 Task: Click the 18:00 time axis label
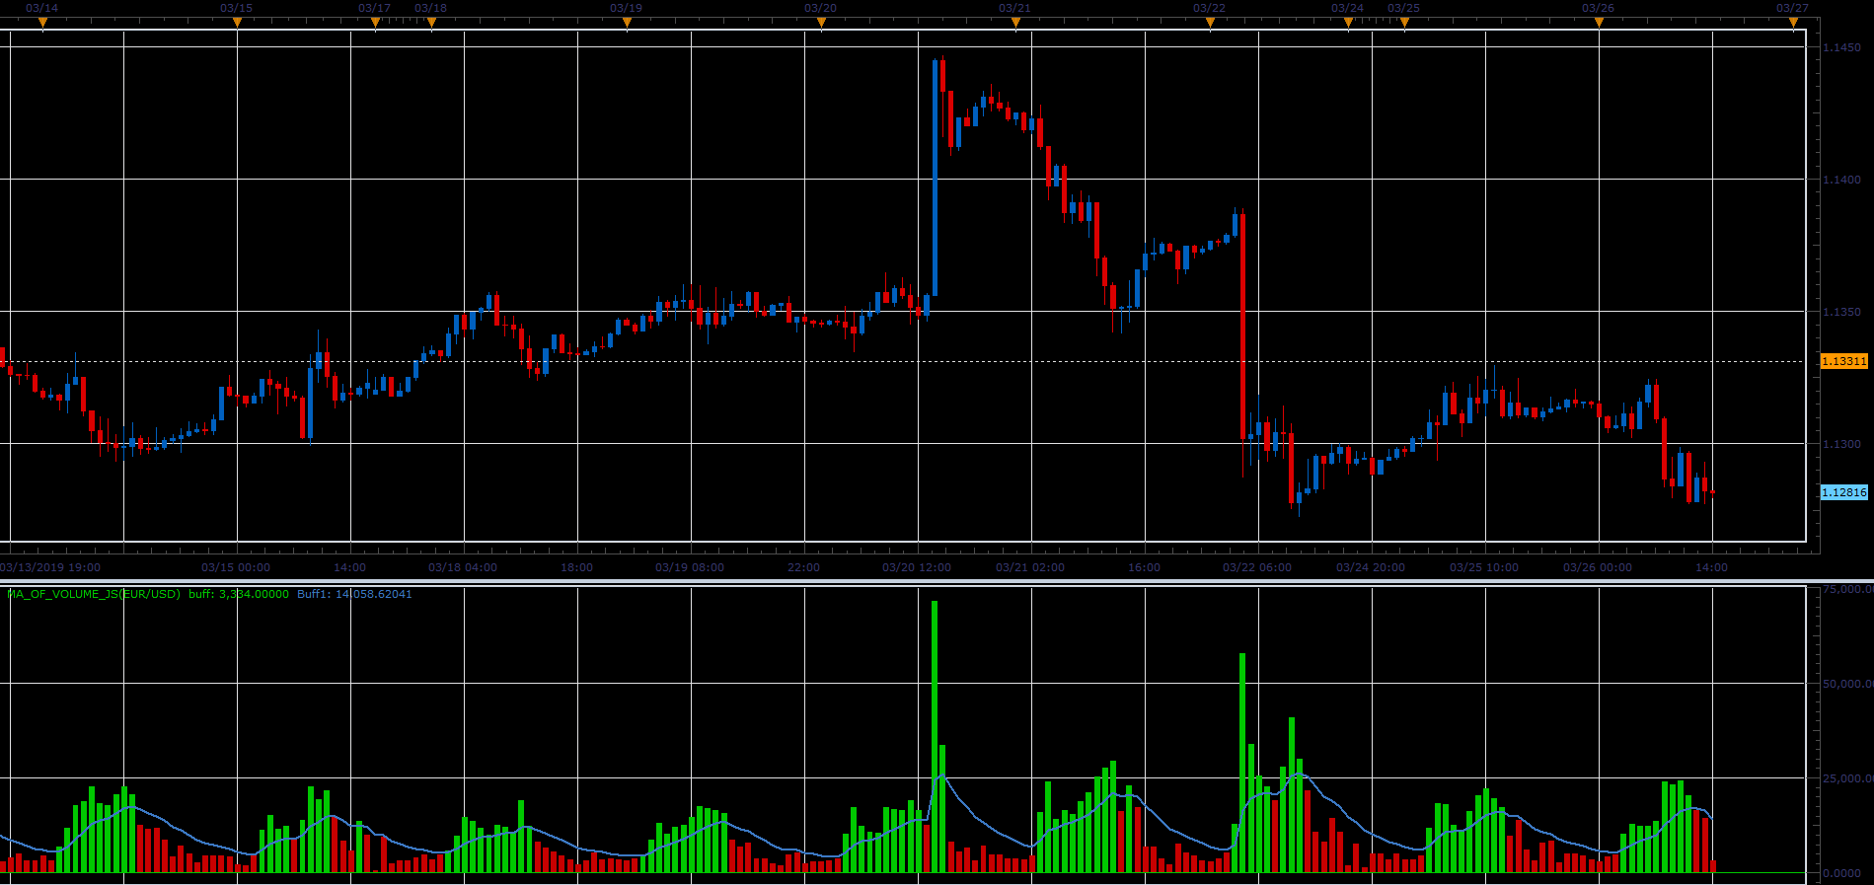pos(577,567)
